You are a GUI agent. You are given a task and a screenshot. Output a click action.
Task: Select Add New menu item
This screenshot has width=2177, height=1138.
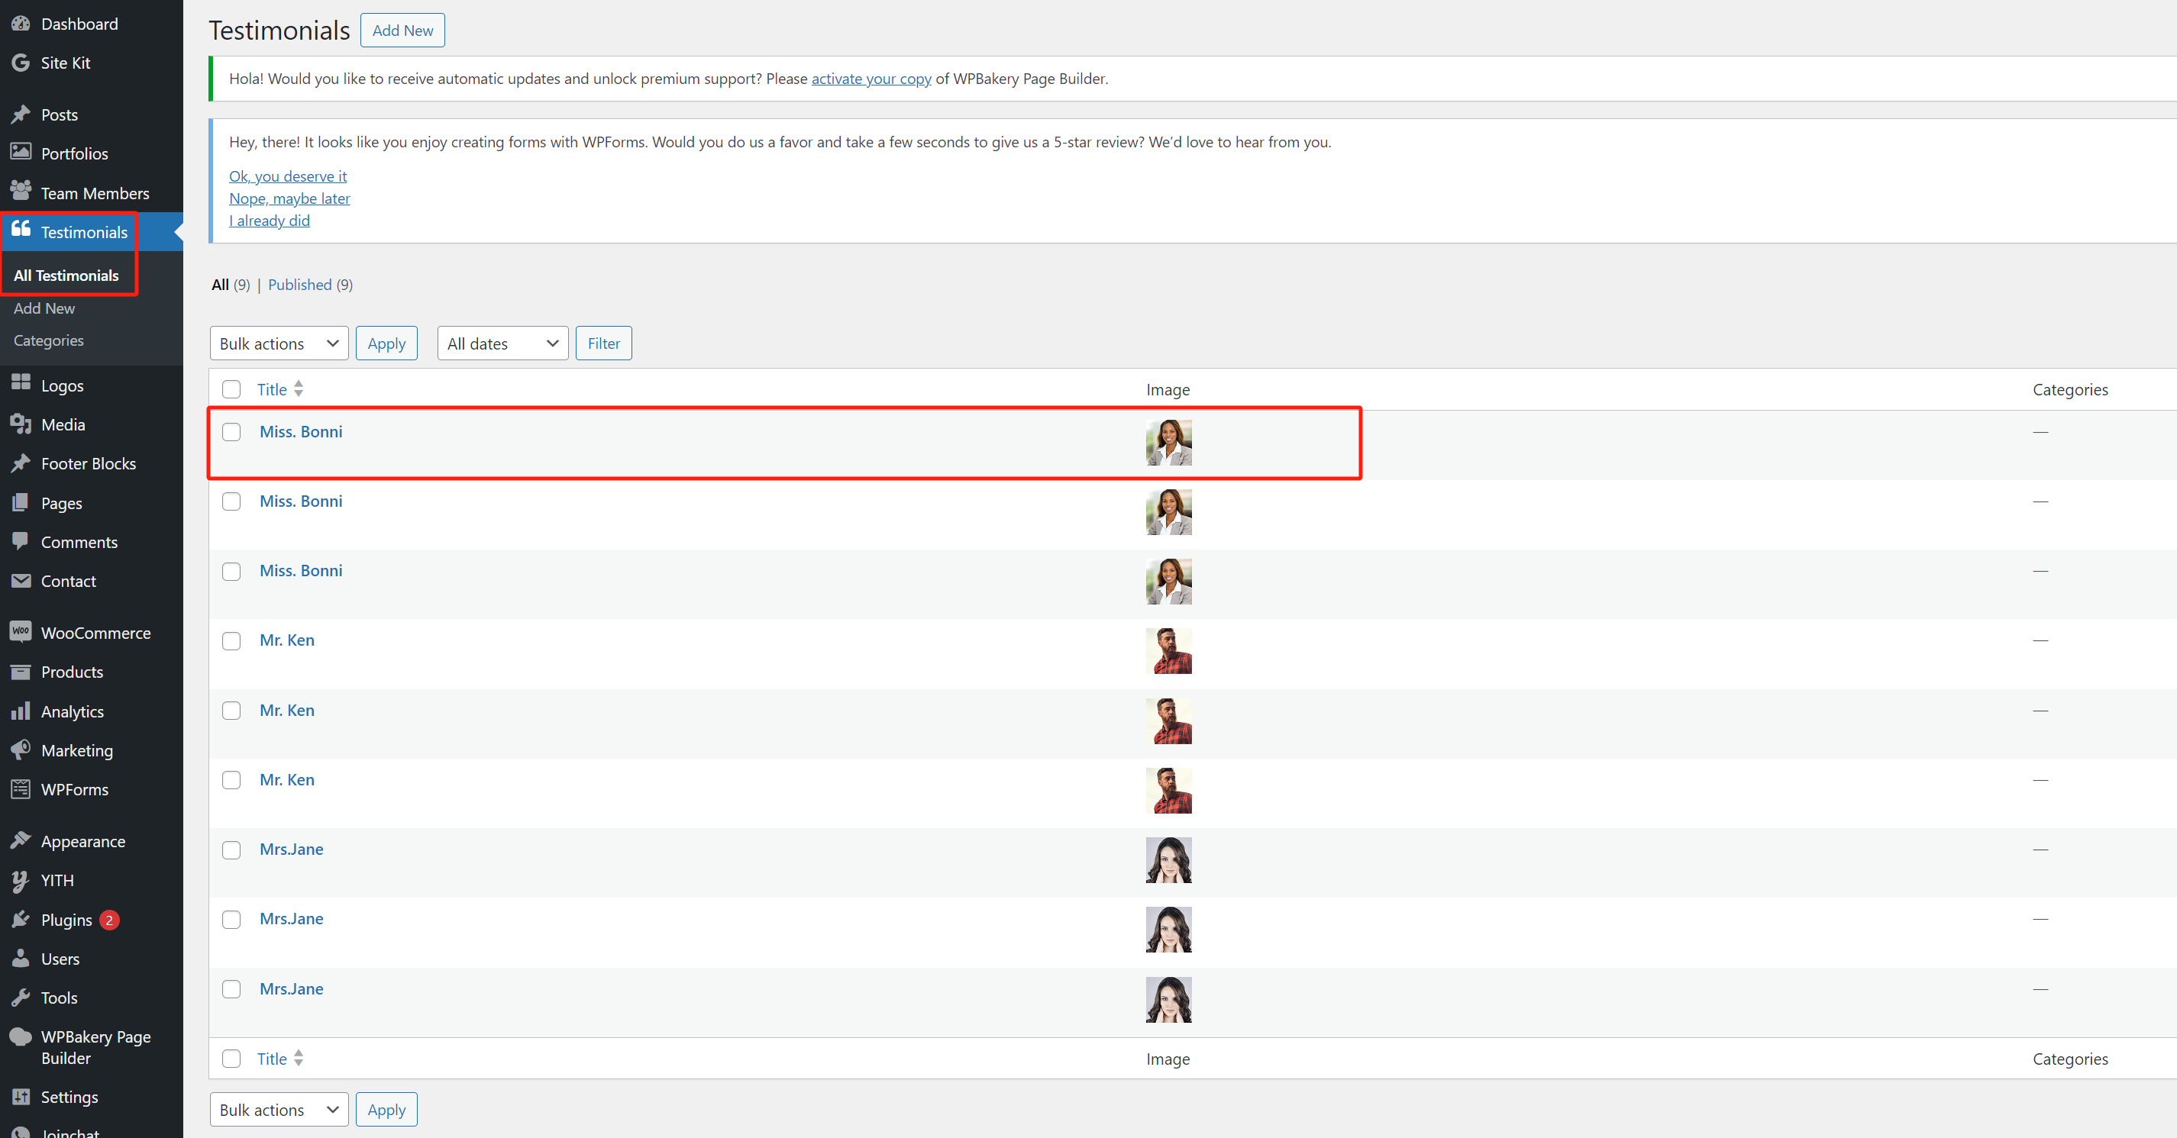pyautogui.click(x=44, y=306)
